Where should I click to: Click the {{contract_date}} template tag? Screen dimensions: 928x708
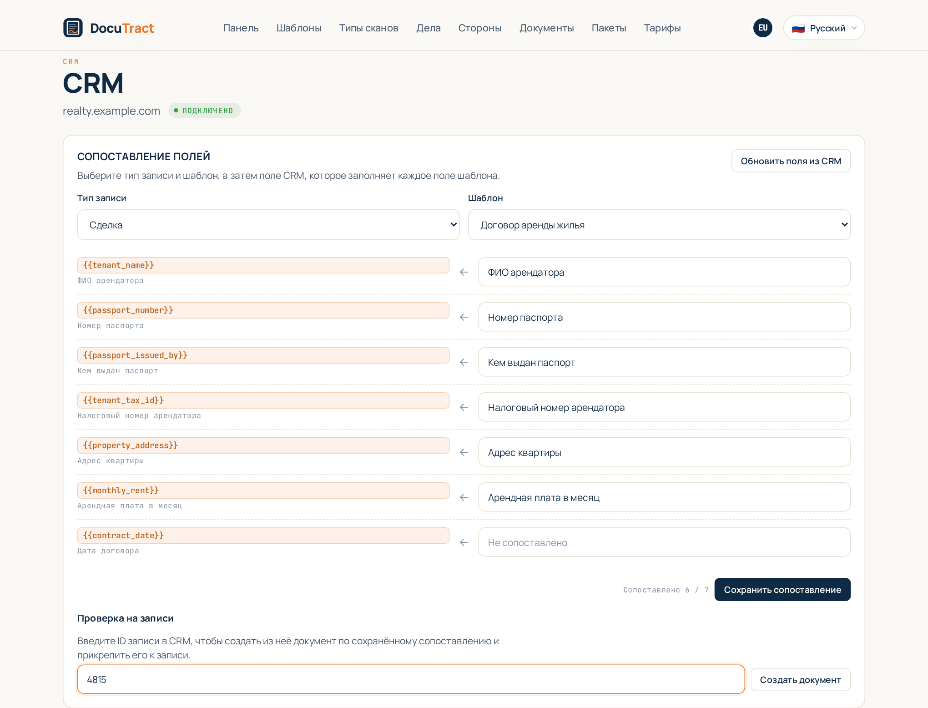coord(263,536)
